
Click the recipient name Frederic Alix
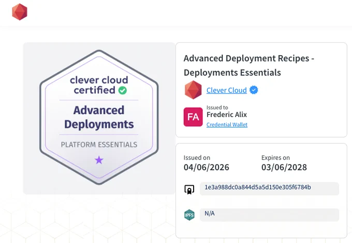[x=227, y=115]
